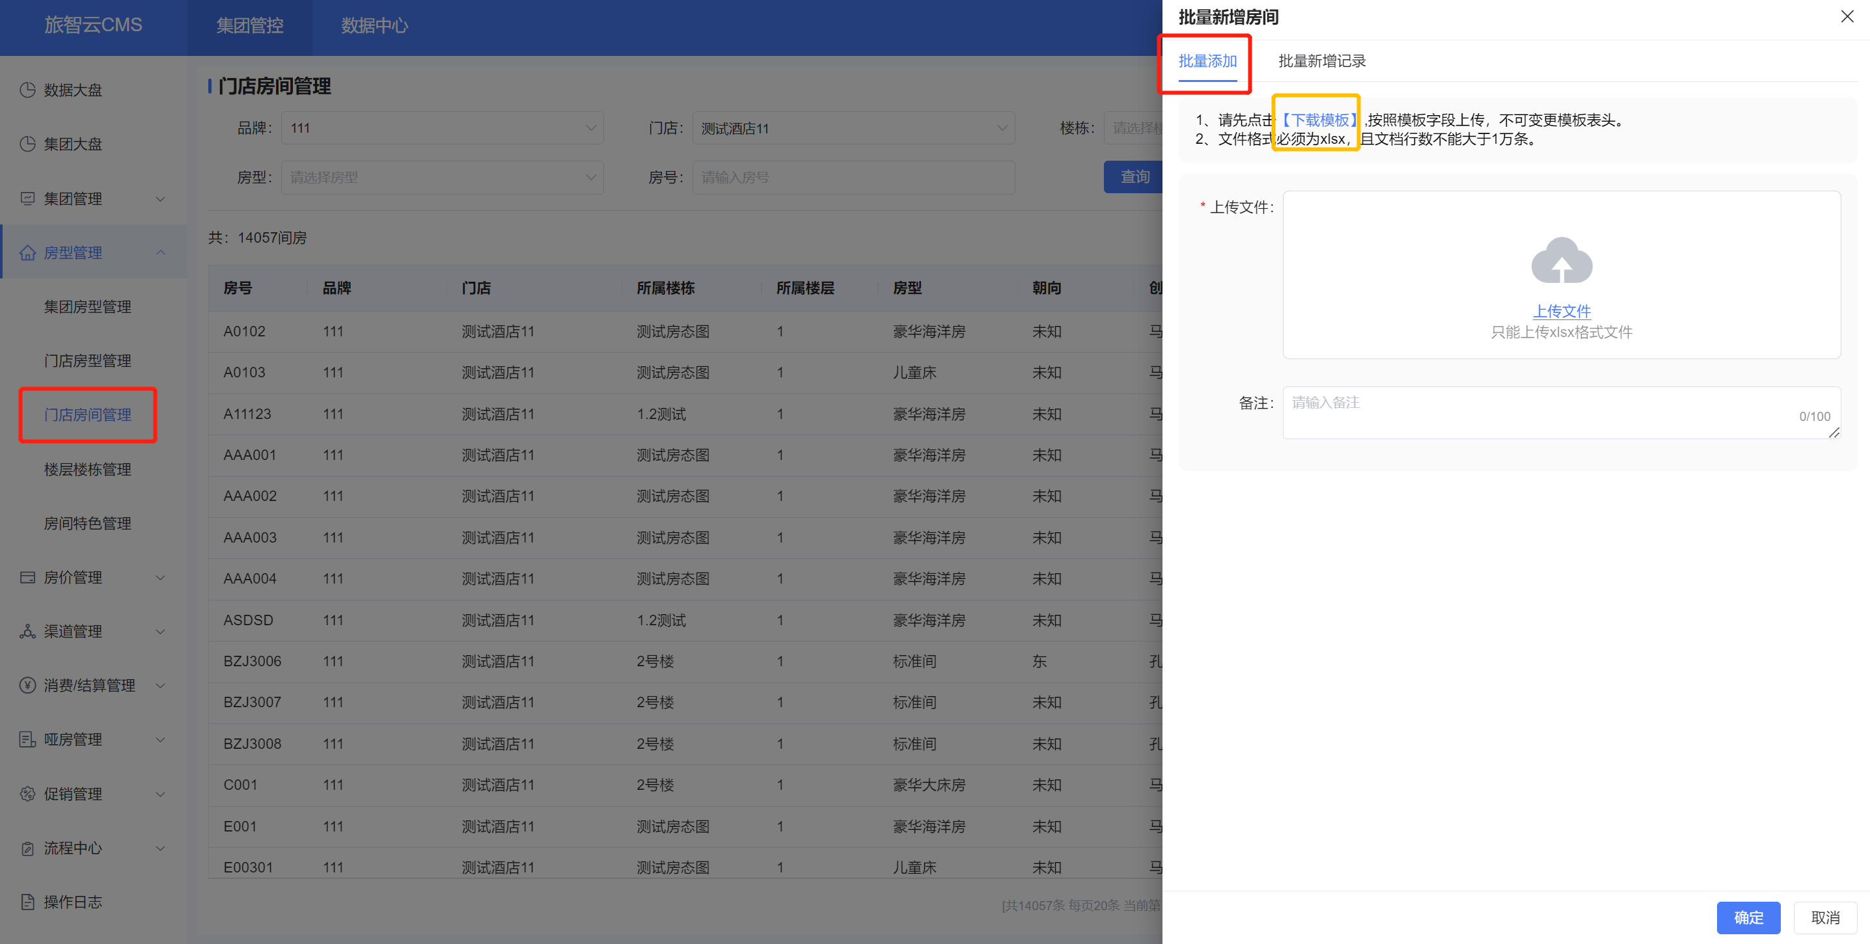Click the 备注 textarea

(x=1561, y=413)
